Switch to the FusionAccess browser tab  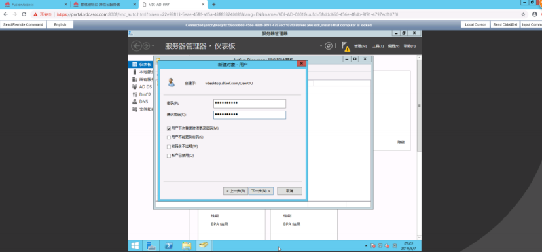click(x=35, y=5)
